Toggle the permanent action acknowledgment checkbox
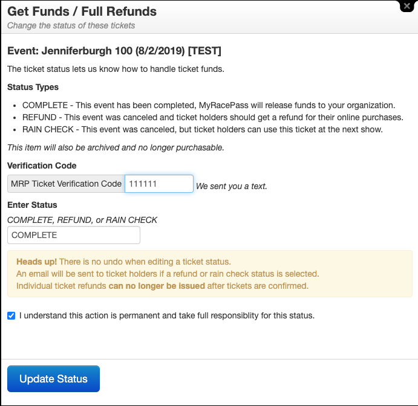Viewport: 418px width, 406px height. coord(11,315)
